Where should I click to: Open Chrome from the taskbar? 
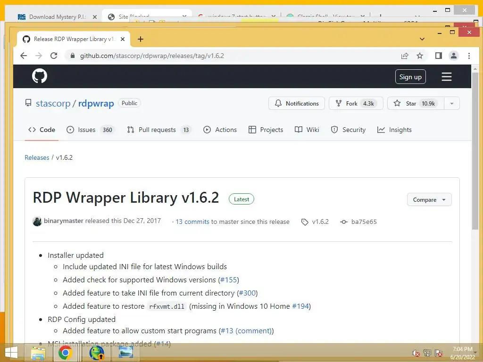65,353
